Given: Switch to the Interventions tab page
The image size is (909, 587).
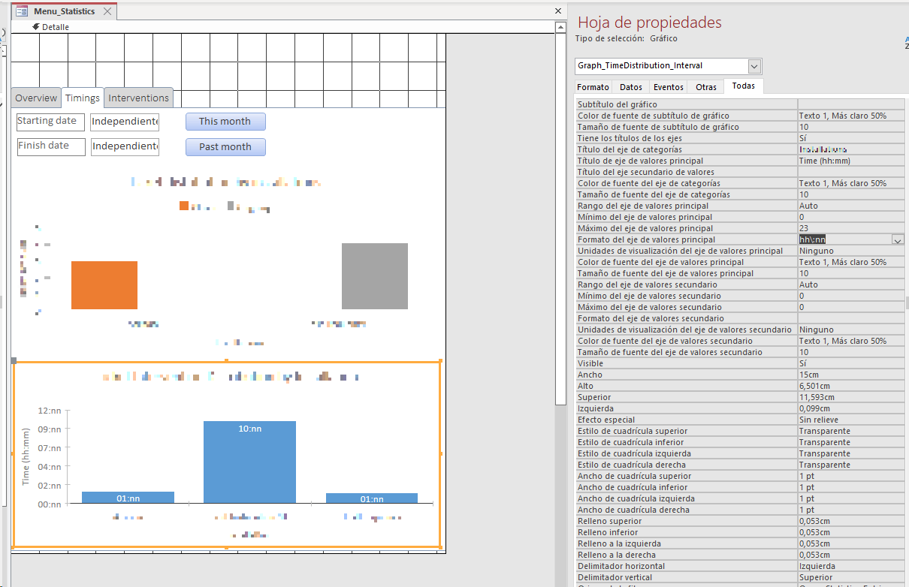Looking at the screenshot, I should 138,98.
